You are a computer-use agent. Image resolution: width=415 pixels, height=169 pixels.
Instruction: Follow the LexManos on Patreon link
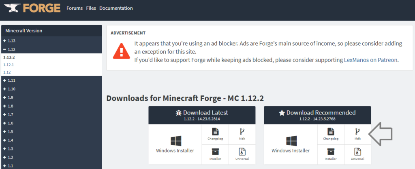370,60
